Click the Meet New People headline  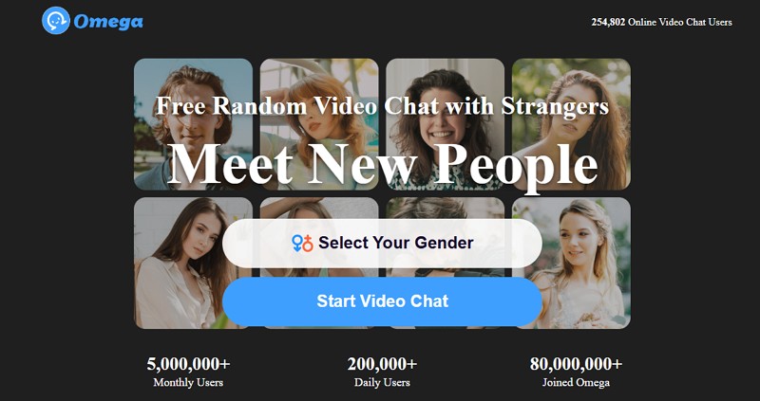[382, 164]
